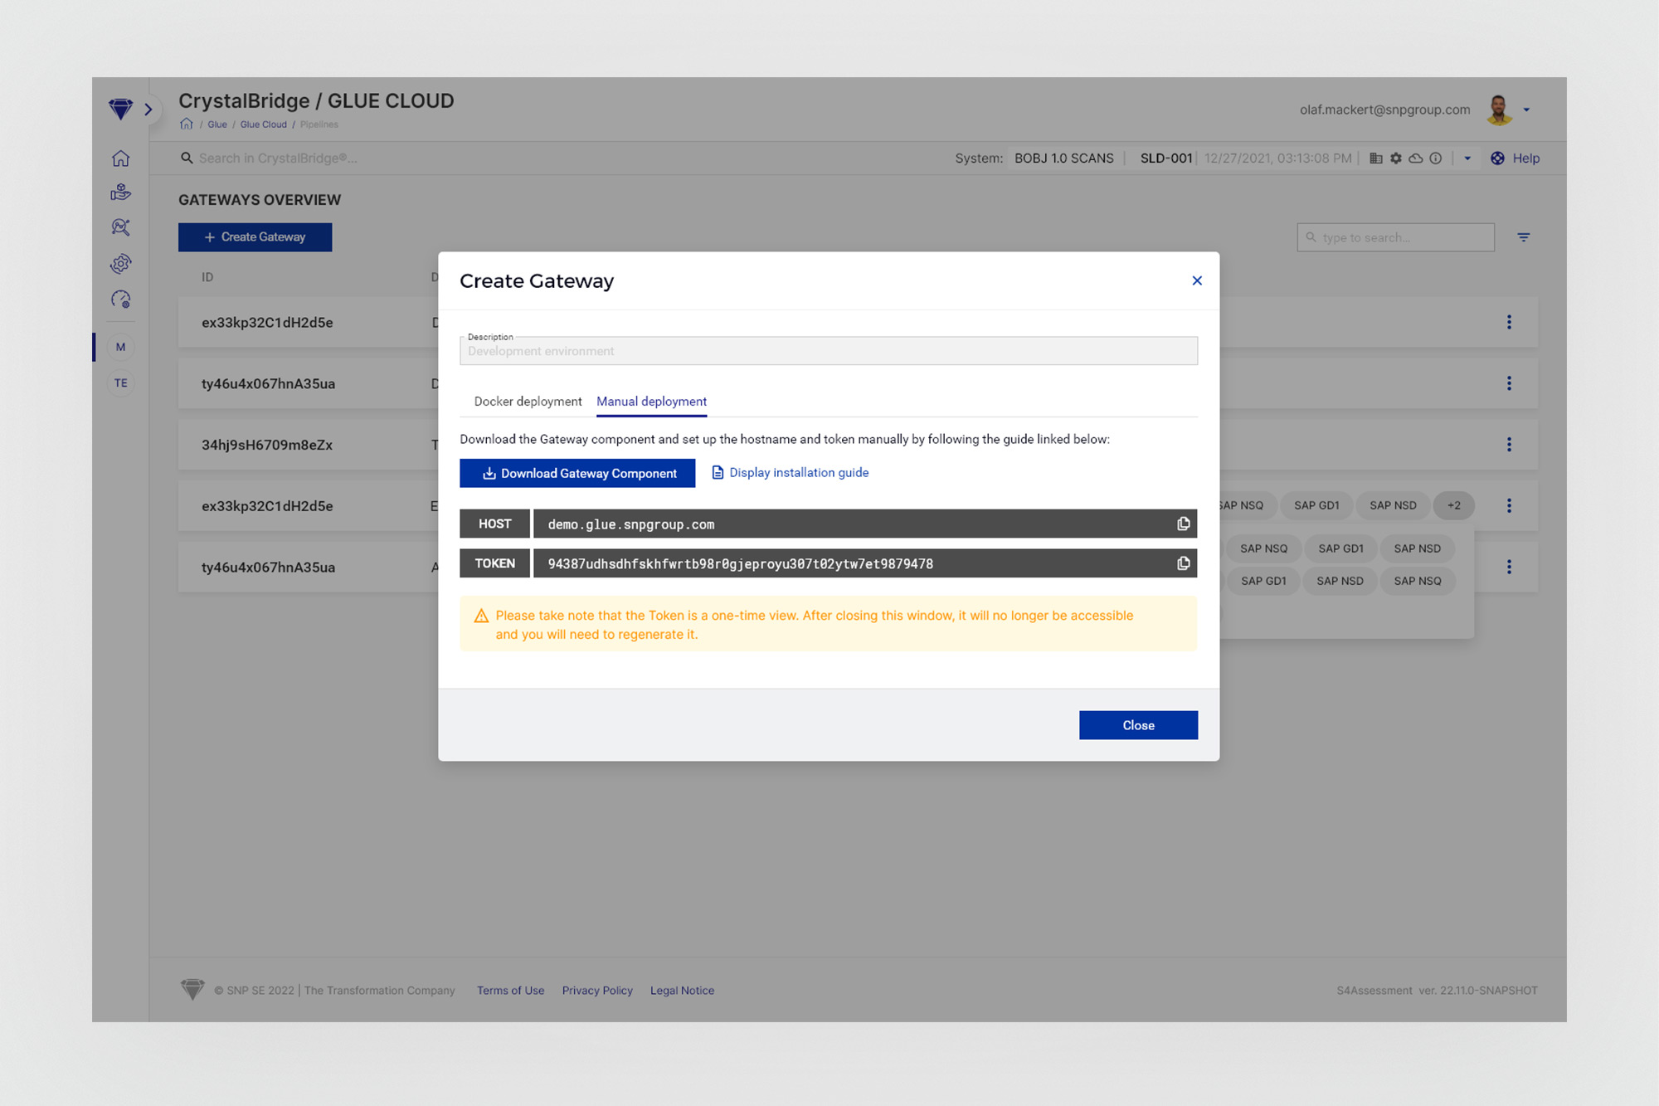Expand the system selector dropdown arrow

pos(1467,158)
